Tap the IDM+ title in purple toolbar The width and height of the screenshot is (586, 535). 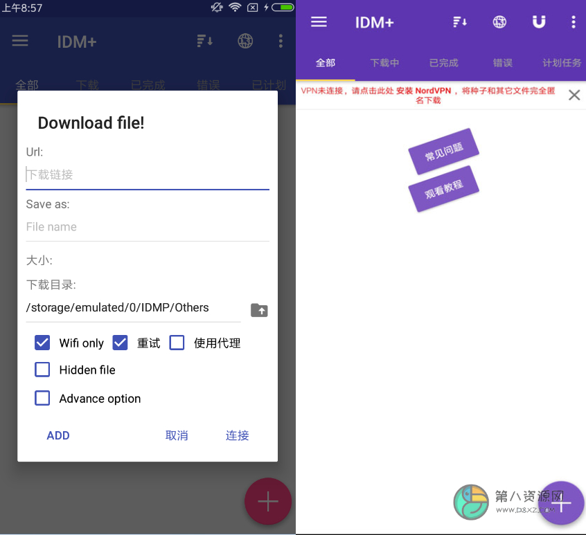point(374,22)
